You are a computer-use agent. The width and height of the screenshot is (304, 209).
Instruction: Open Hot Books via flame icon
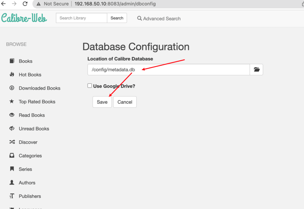coord(12,75)
